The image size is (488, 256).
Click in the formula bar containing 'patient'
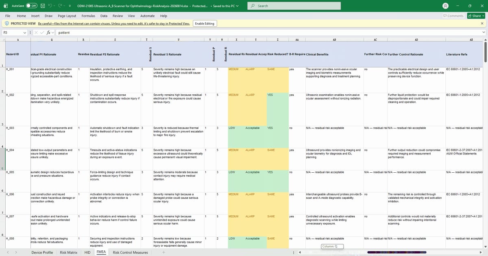[268, 32]
